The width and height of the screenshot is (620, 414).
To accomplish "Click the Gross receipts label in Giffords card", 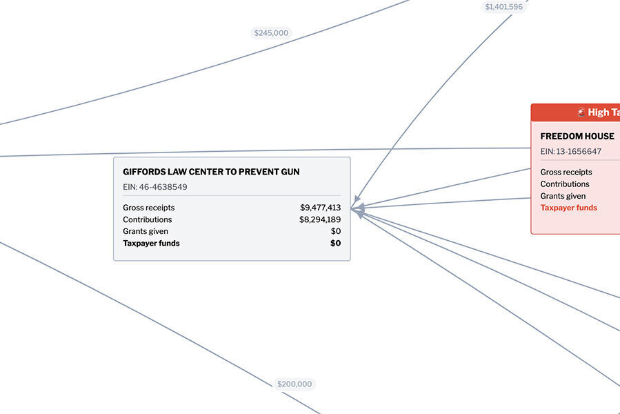I will pos(149,208).
